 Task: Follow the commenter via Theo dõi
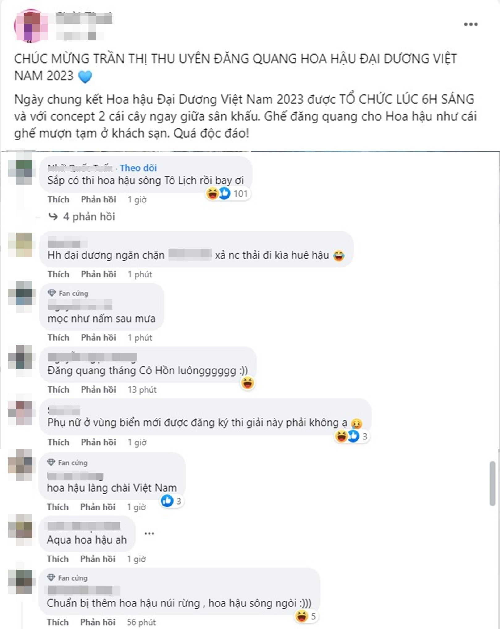tap(138, 168)
